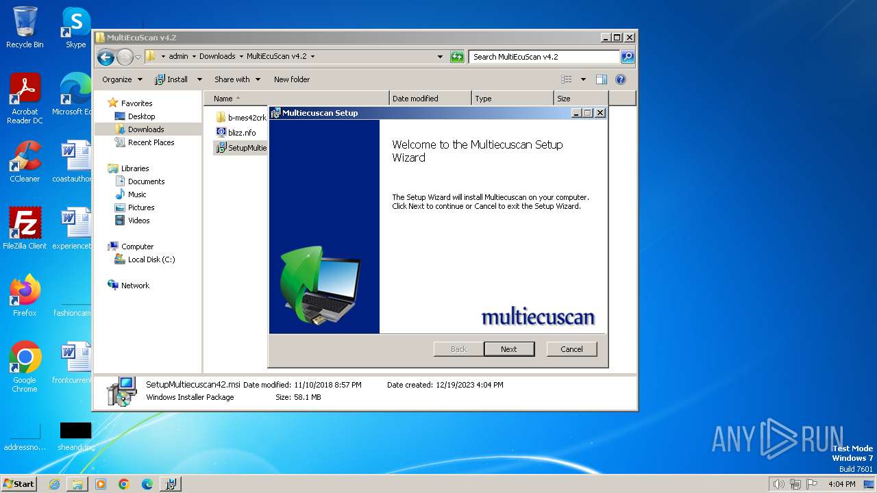Screen dimensions: 877x493
Task: Sort by the Size column header
Action: click(581, 99)
